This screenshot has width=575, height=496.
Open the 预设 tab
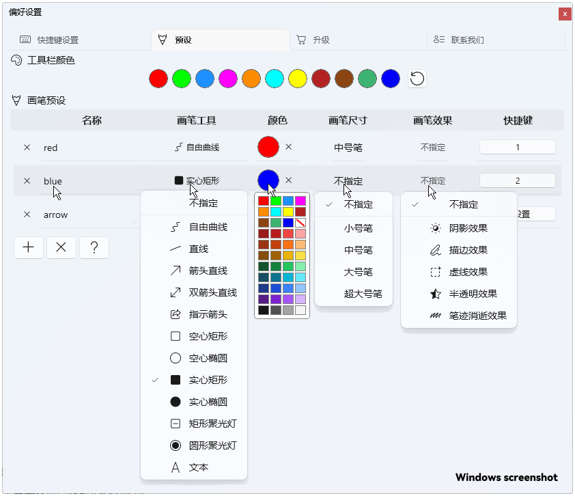(221, 40)
